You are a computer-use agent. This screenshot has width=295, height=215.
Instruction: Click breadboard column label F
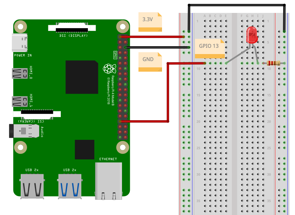click(x=242, y=16)
